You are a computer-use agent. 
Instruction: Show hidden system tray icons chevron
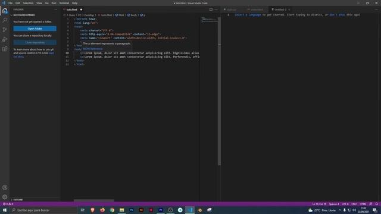(x=340, y=210)
